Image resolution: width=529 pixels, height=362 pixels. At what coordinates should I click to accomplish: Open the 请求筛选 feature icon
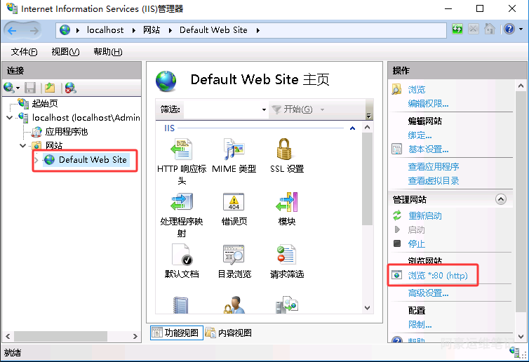coord(286,255)
